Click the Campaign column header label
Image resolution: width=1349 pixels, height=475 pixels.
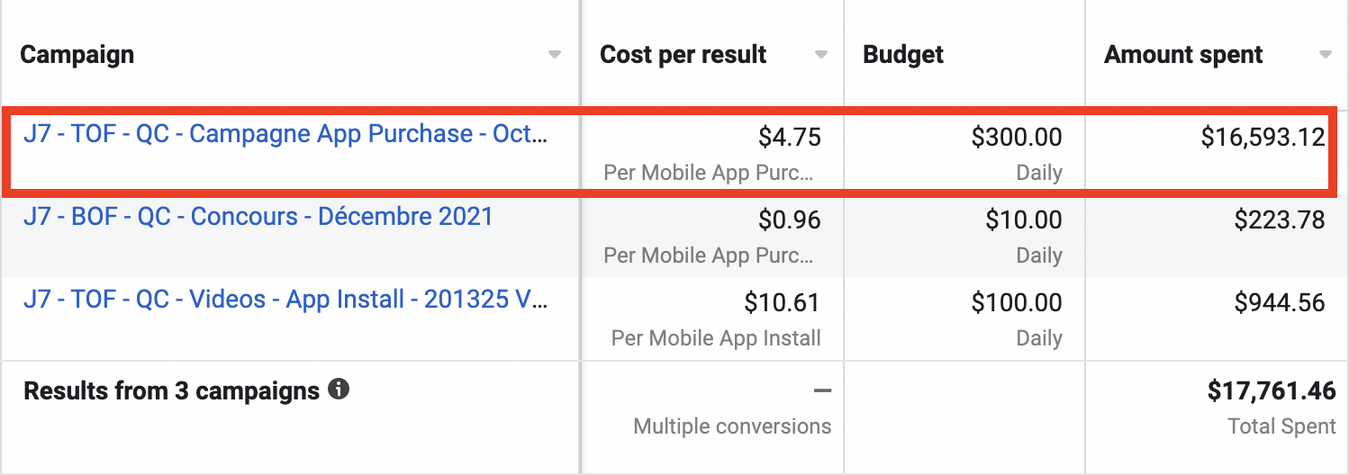click(77, 55)
